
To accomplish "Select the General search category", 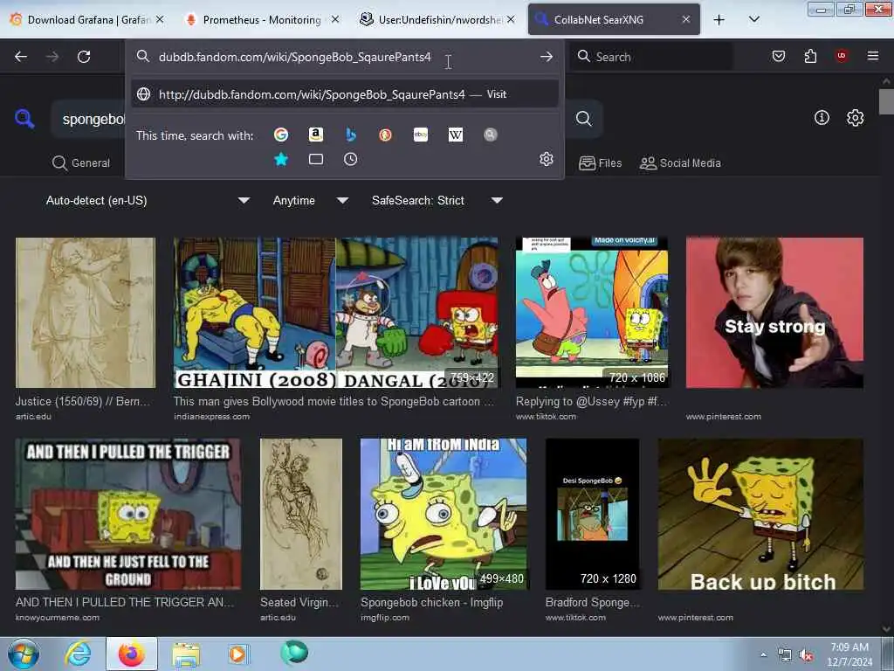I will click(x=81, y=163).
